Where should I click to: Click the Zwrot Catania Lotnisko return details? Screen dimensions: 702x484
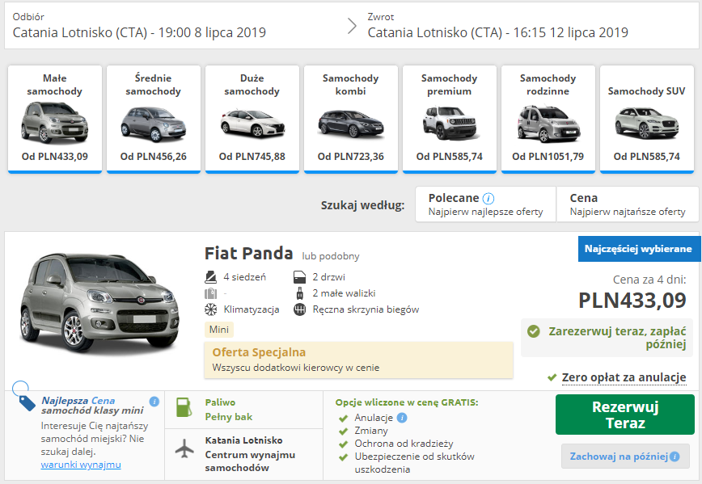click(498, 27)
